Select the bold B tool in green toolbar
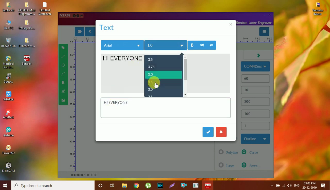The width and height of the screenshot is (330, 190). click(63, 83)
